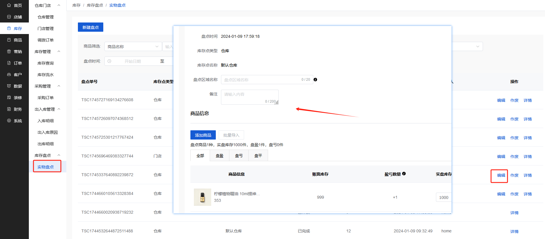
Task: Click the 新建盘点 button
Action: [x=91, y=27]
